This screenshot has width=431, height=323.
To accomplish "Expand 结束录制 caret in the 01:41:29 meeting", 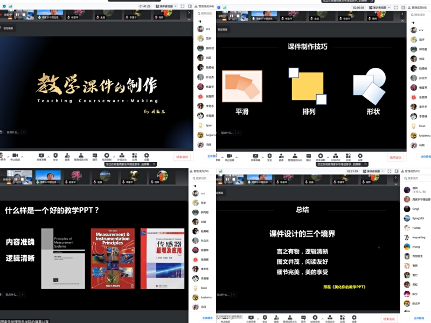I will pos(114,157).
